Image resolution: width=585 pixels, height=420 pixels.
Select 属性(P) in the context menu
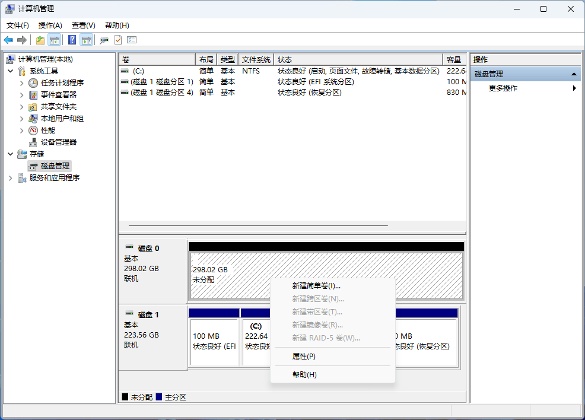(304, 357)
